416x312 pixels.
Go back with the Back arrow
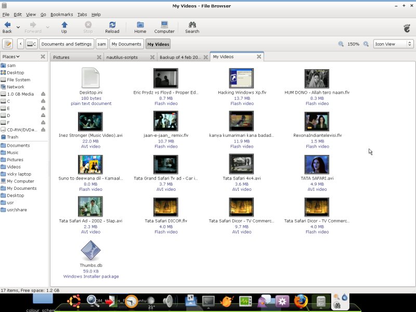[7, 28]
